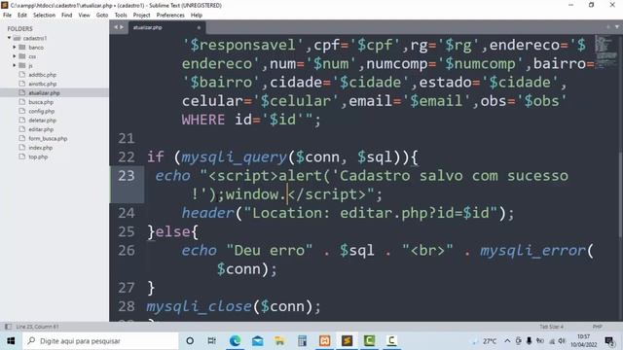
Task: Click the header function on line 24
Action: coord(207,213)
